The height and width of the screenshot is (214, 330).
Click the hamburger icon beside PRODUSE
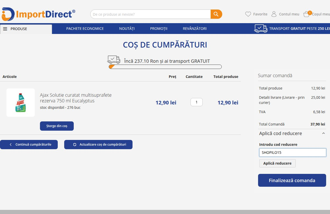[5, 29]
